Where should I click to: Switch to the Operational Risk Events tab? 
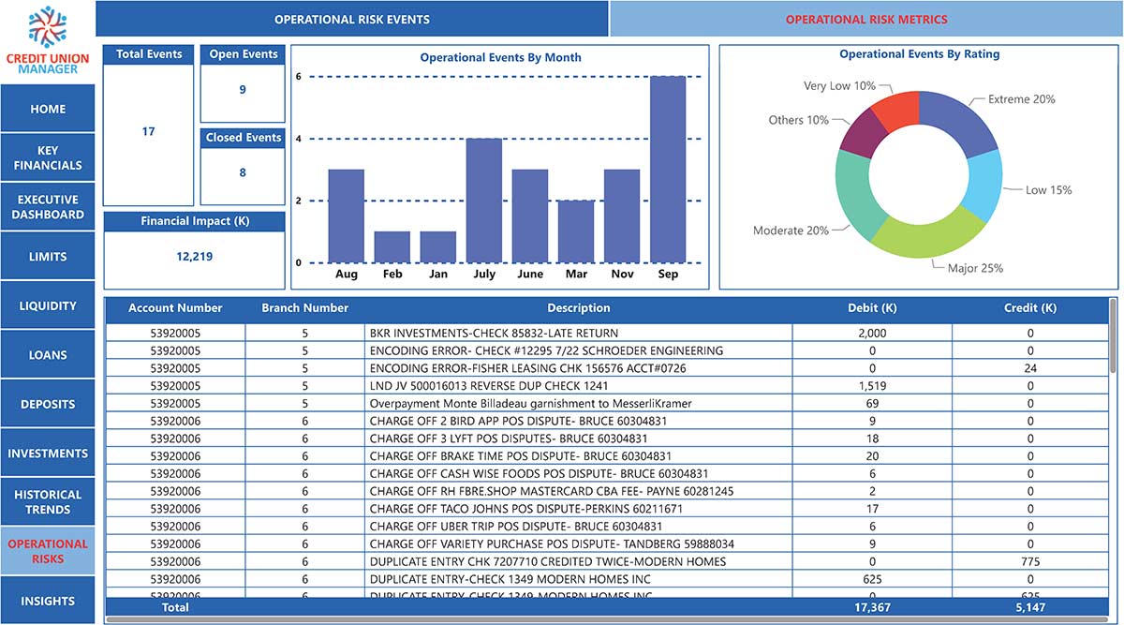352,19
